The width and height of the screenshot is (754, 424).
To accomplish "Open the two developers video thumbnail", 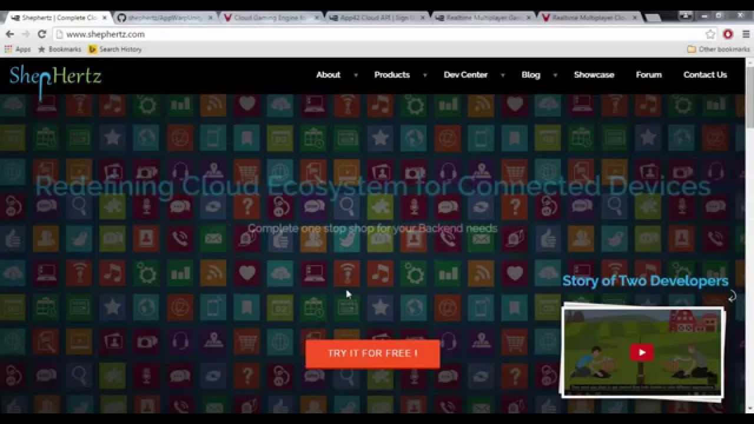I will (642, 352).
